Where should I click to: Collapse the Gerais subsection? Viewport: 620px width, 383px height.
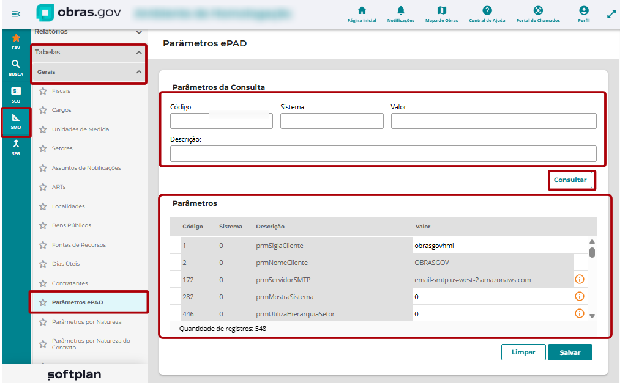(139, 72)
